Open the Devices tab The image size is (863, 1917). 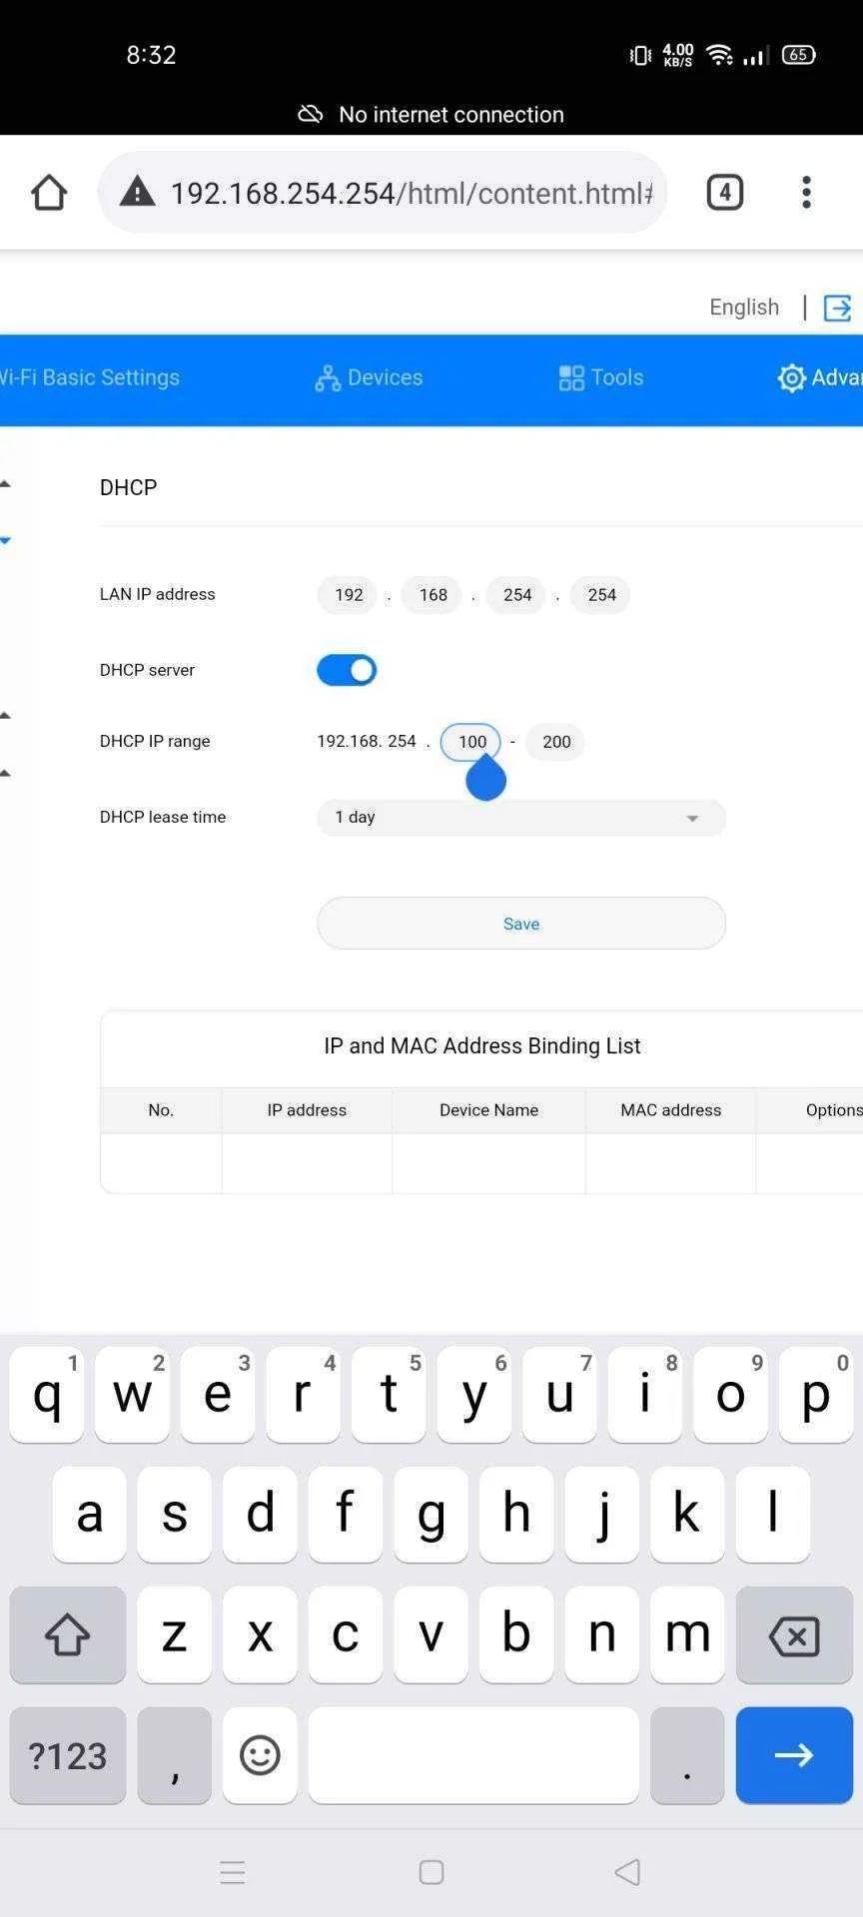369,378
